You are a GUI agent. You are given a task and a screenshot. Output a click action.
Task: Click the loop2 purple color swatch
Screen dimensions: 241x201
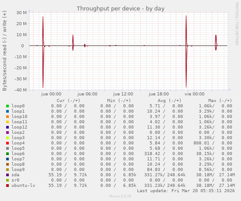(7, 133)
